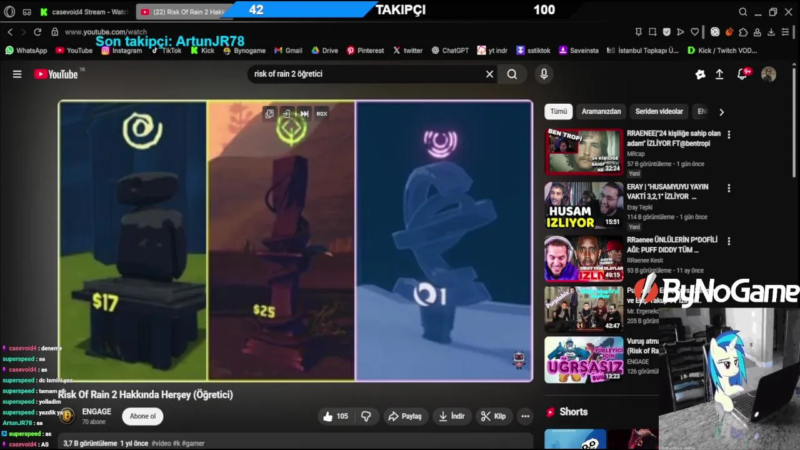Click the #gamer hashtag link
The height and width of the screenshot is (450, 800).
pos(193,443)
